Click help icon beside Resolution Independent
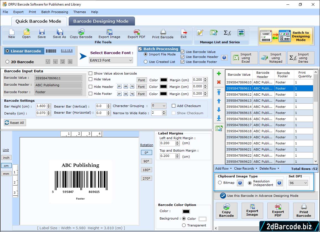 pyautogui.click(x=279, y=183)
